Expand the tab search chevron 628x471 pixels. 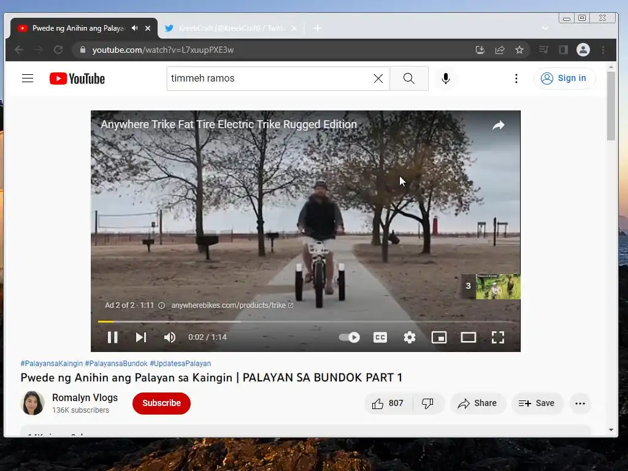tap(545, 28)
